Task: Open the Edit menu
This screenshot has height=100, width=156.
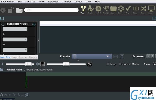Action: click(x=20, y=2)
